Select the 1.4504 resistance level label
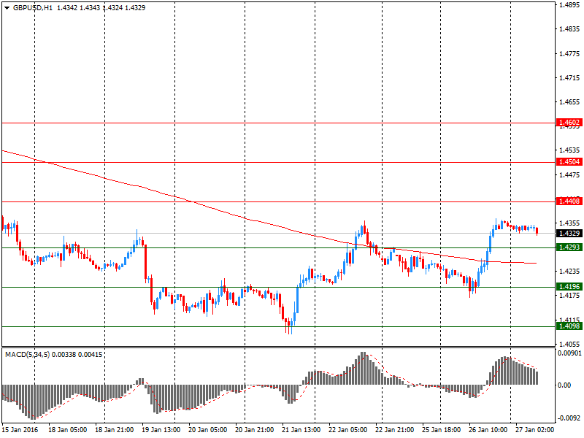 [x=569, y=162]
